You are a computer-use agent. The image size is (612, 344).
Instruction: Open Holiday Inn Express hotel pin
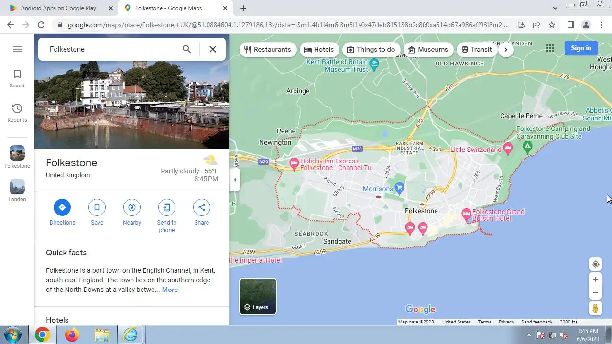(x=295, y=163)
